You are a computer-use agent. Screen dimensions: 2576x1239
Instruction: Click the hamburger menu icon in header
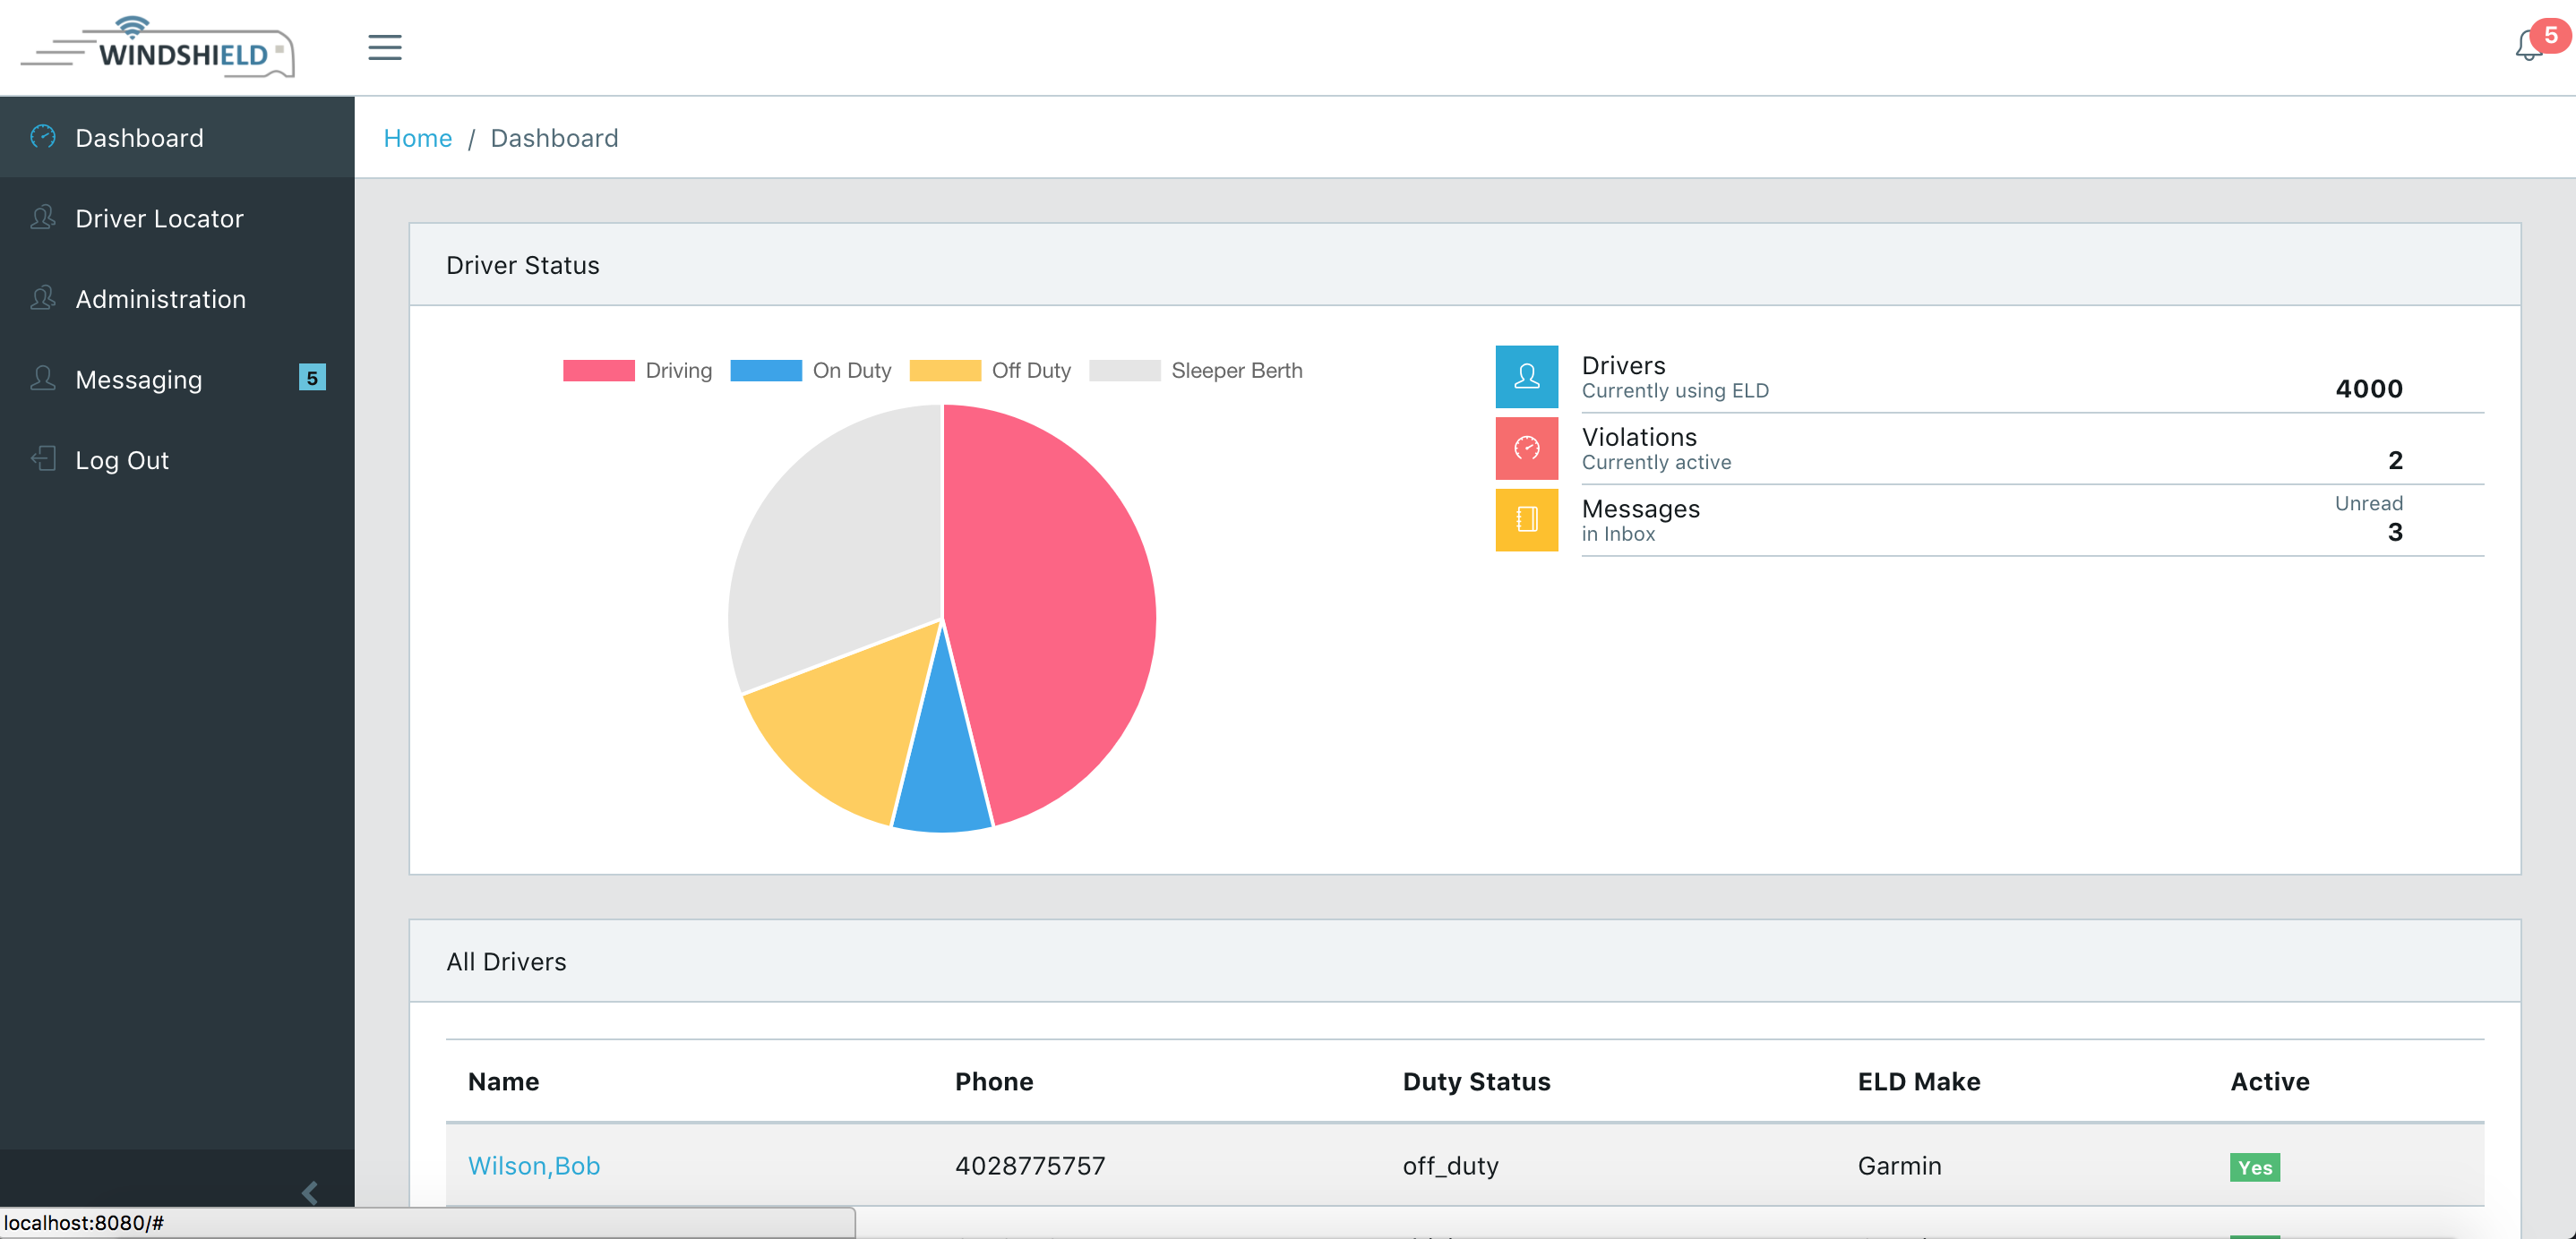[x=384, y=47]
